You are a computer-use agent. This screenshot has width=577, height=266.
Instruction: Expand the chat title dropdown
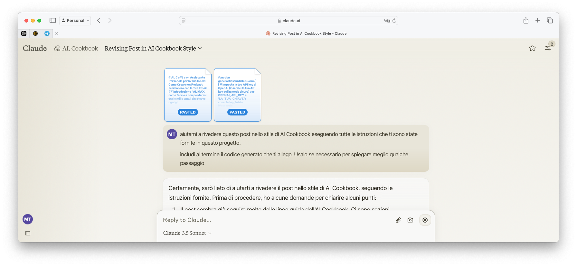click(x=153, y=48)
